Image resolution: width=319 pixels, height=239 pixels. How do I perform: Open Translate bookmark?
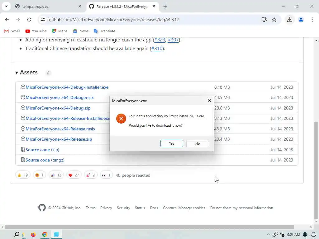tap(104, 31)
